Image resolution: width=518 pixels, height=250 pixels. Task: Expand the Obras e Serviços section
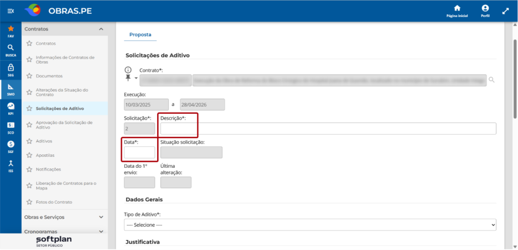tap(101, 217)
